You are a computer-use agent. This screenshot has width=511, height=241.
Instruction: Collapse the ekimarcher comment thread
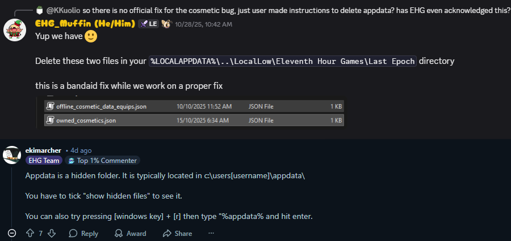(12, 233)
